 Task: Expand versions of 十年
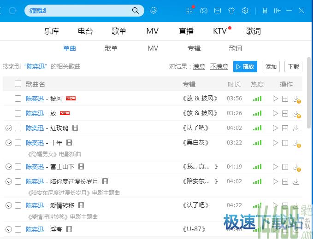(9, 143)
